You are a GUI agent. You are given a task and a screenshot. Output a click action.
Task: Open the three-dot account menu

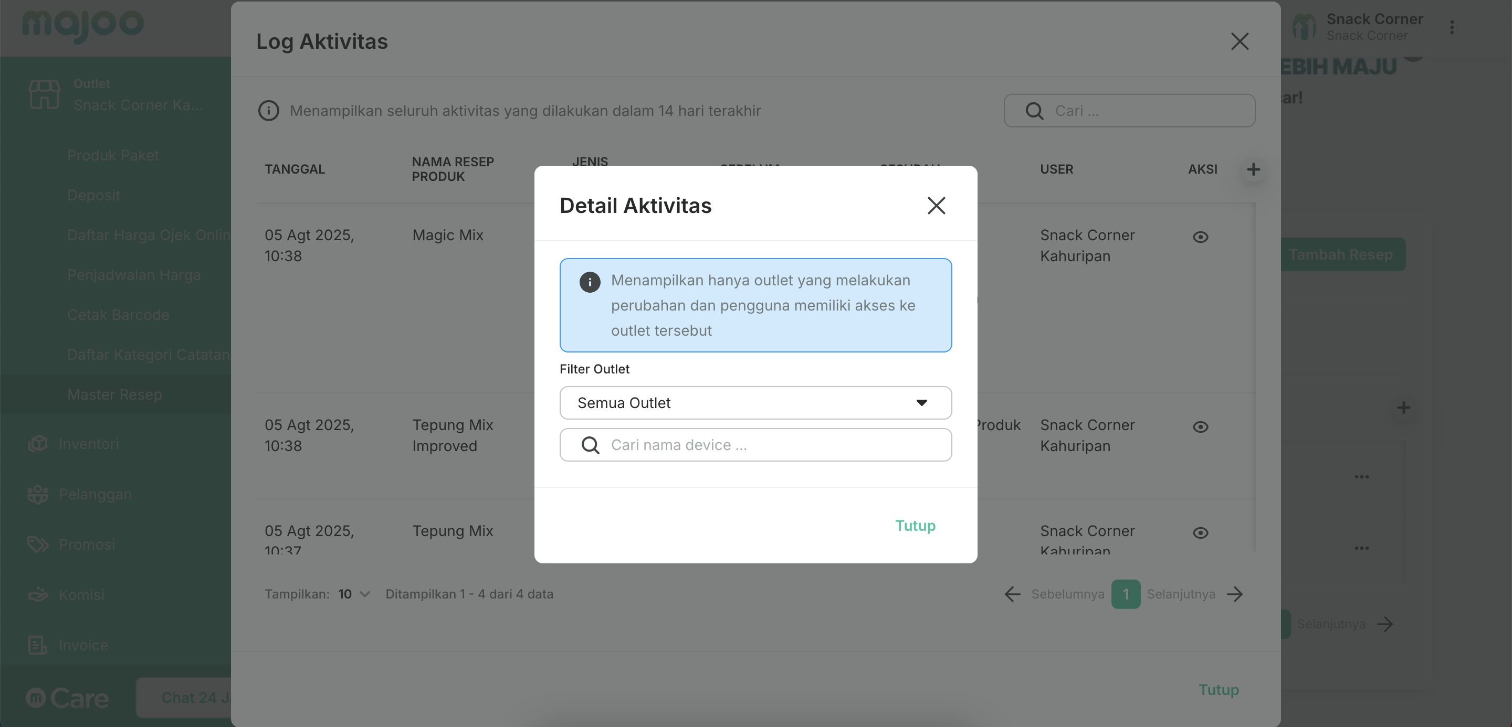point(1452,28)
